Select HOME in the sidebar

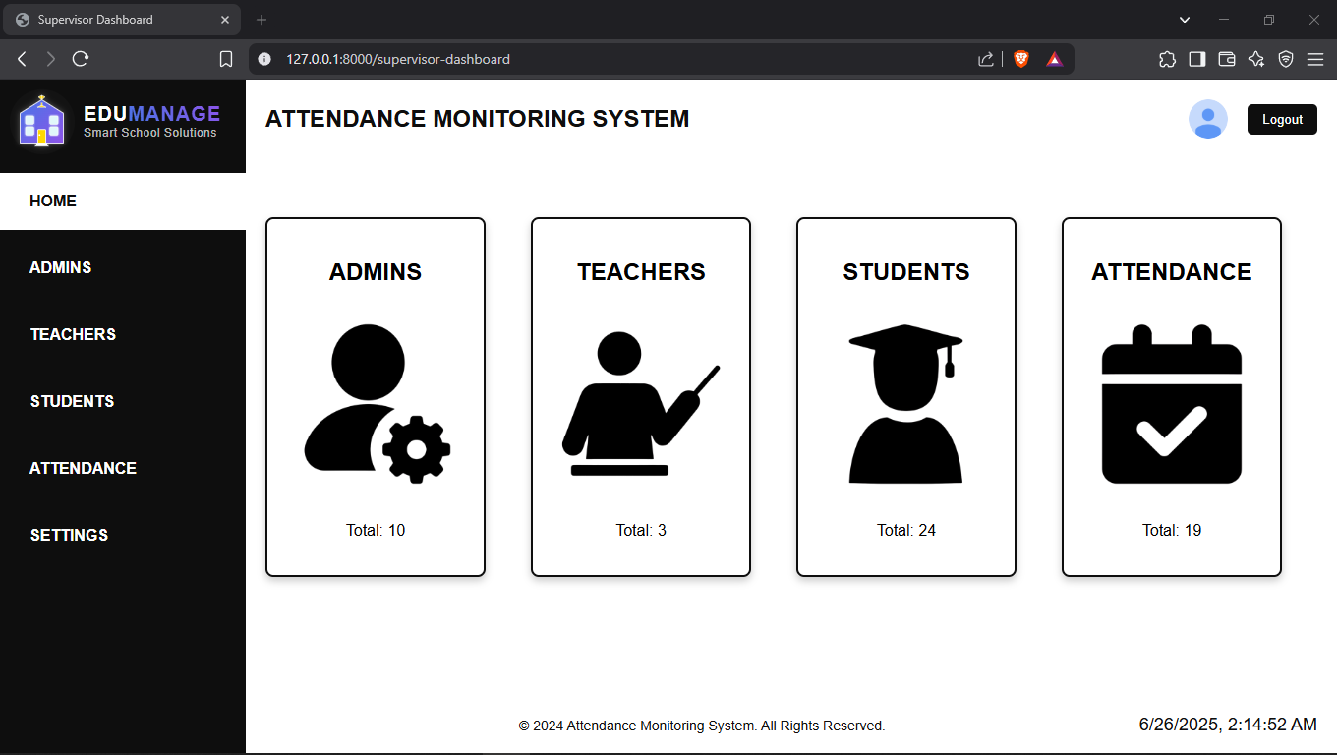(x=123, y=202)
